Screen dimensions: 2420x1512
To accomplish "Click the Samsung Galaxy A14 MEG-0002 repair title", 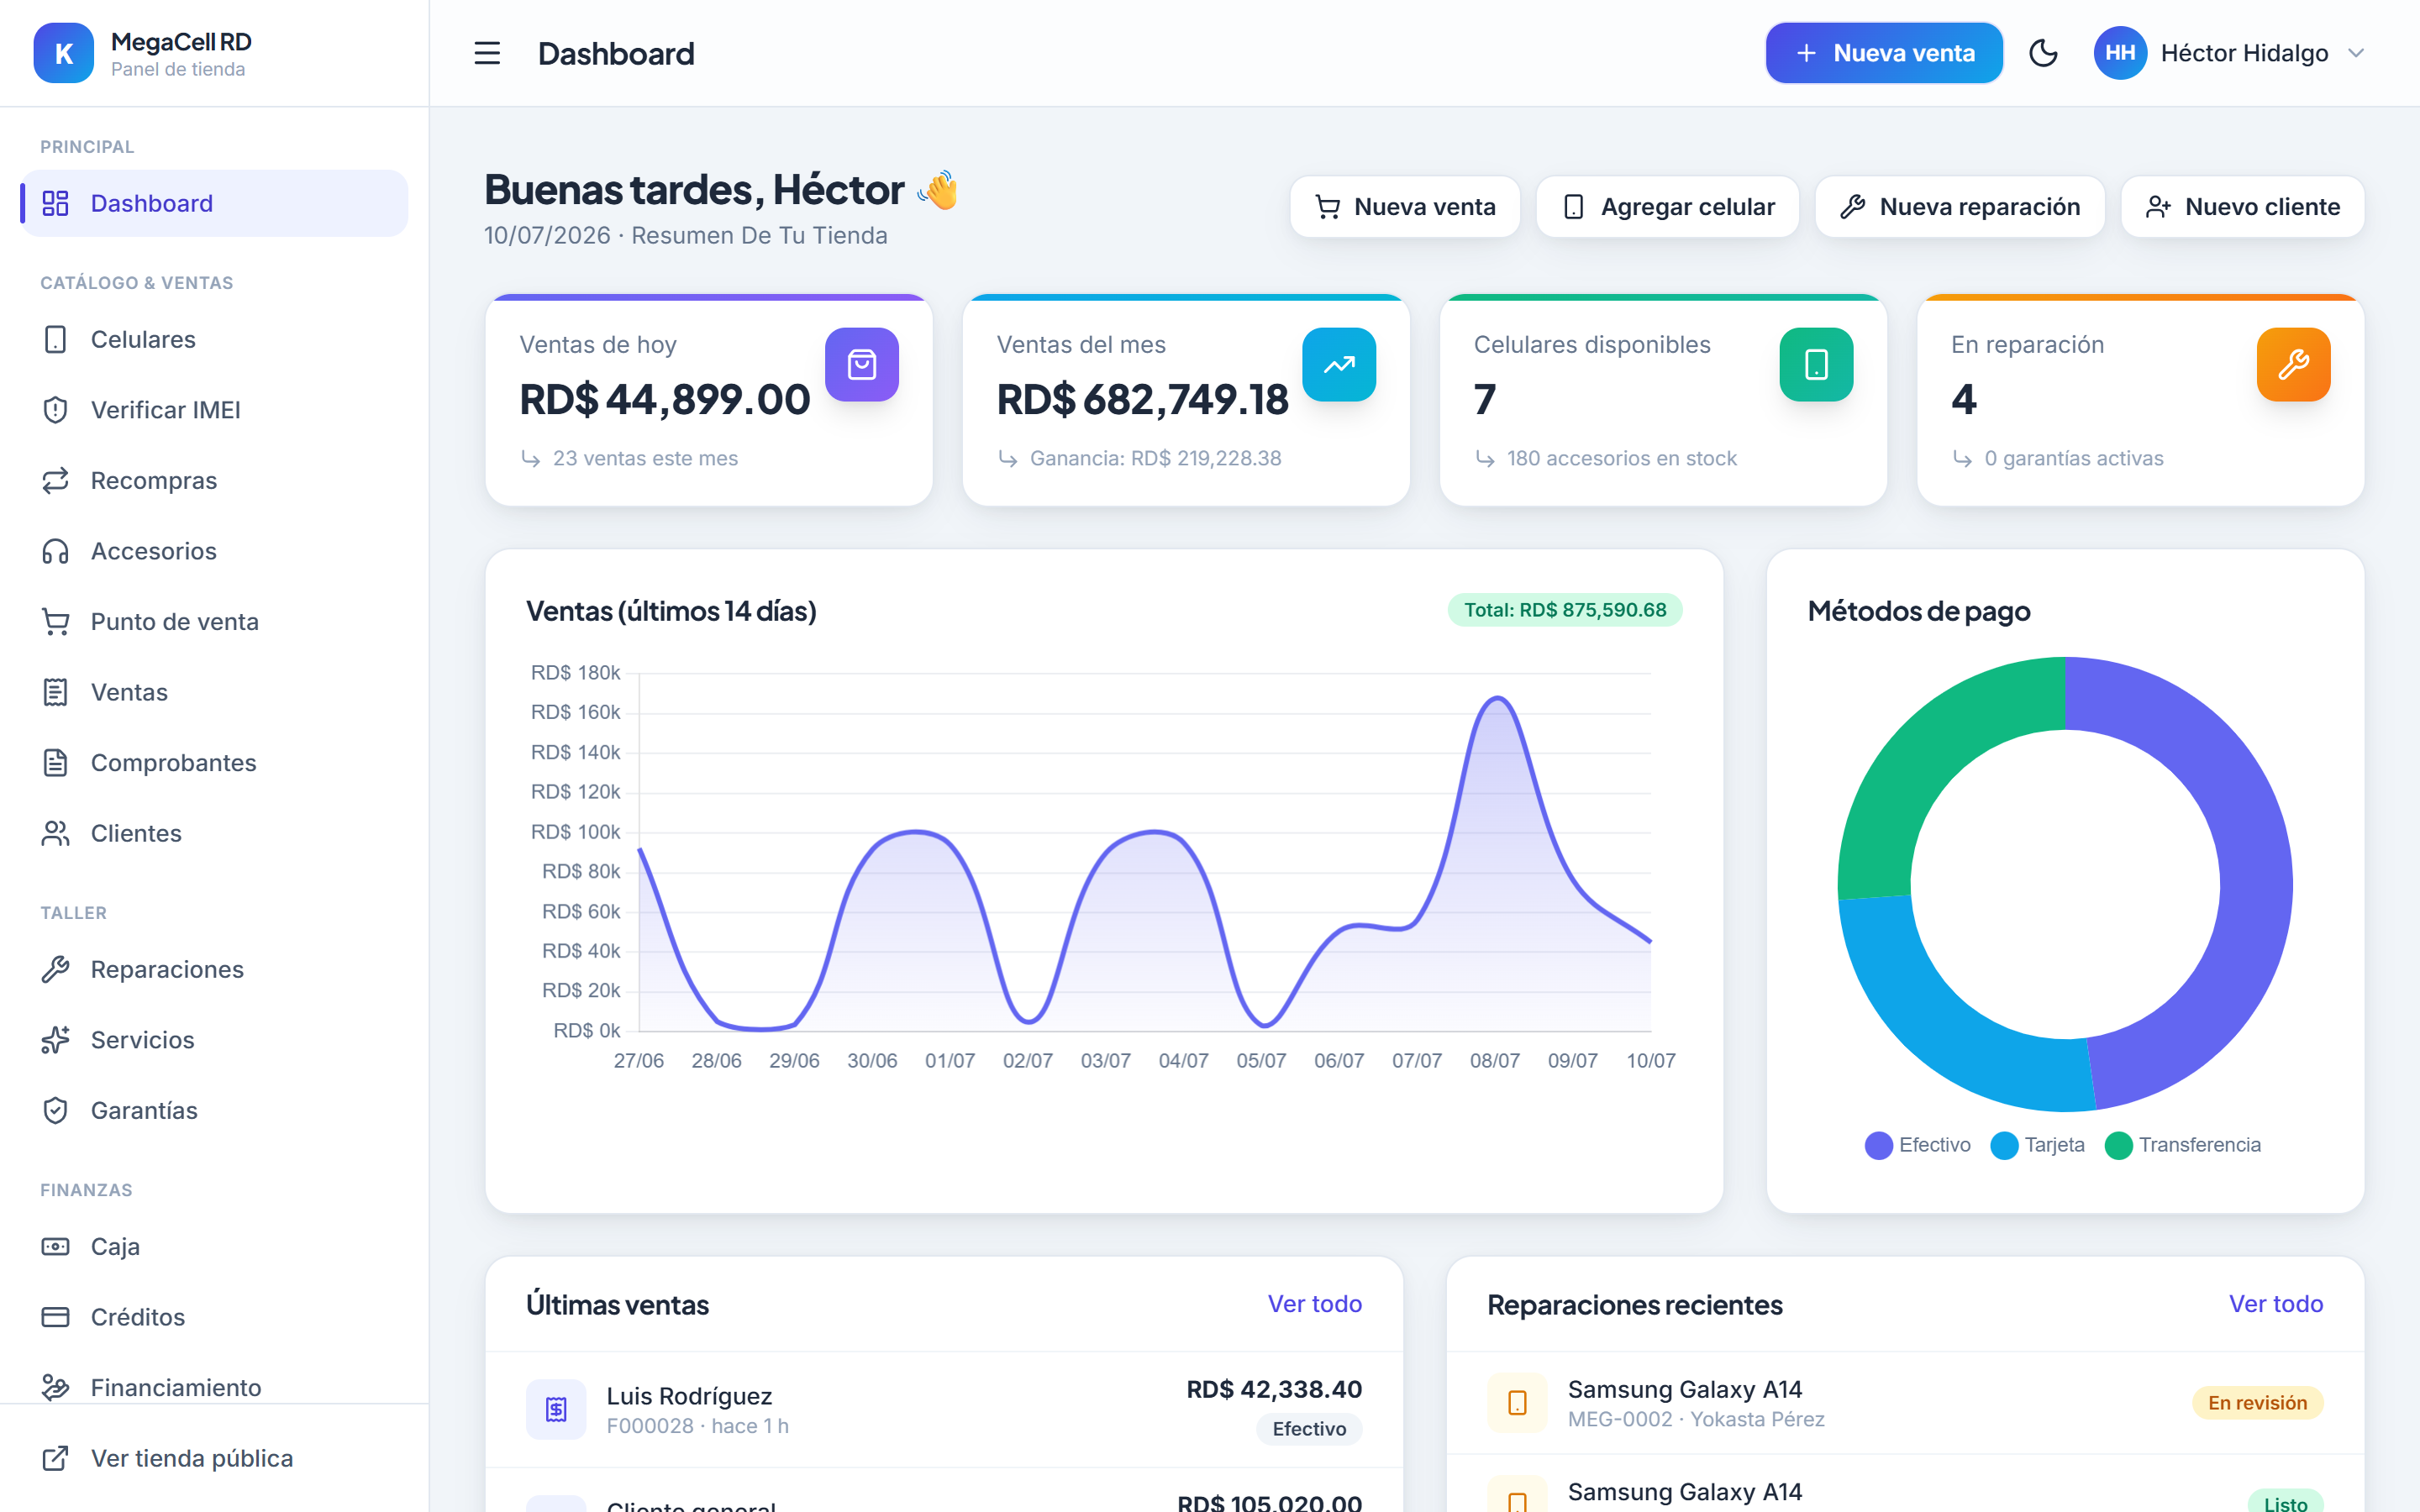I will [1685, 1389].
